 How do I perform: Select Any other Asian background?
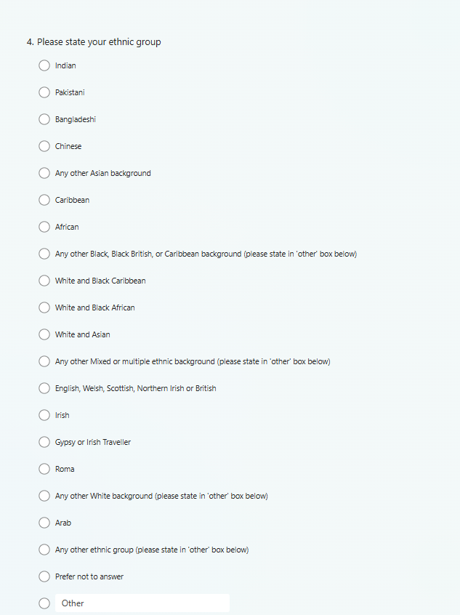[44, 173]
